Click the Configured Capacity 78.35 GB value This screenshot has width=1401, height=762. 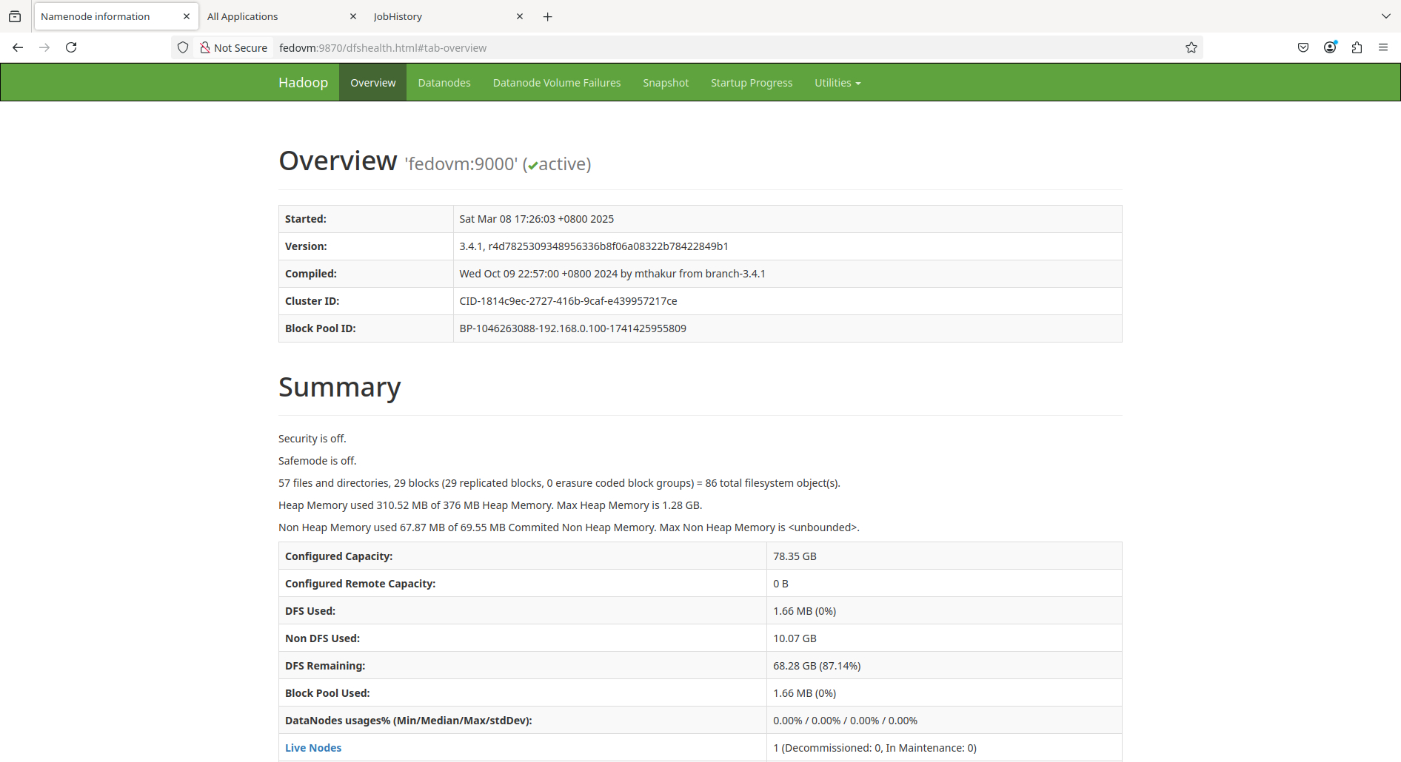coord(795,556)
